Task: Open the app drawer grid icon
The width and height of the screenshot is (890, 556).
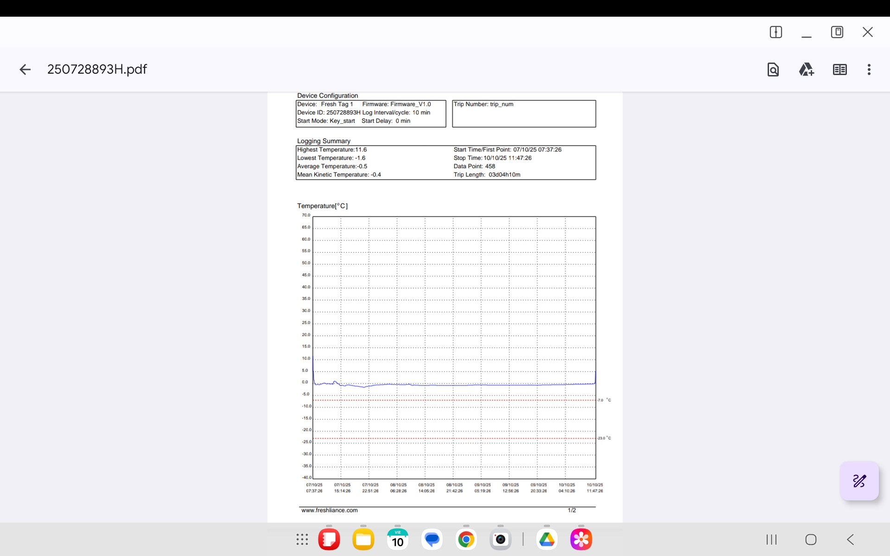Action: (302, 539)
